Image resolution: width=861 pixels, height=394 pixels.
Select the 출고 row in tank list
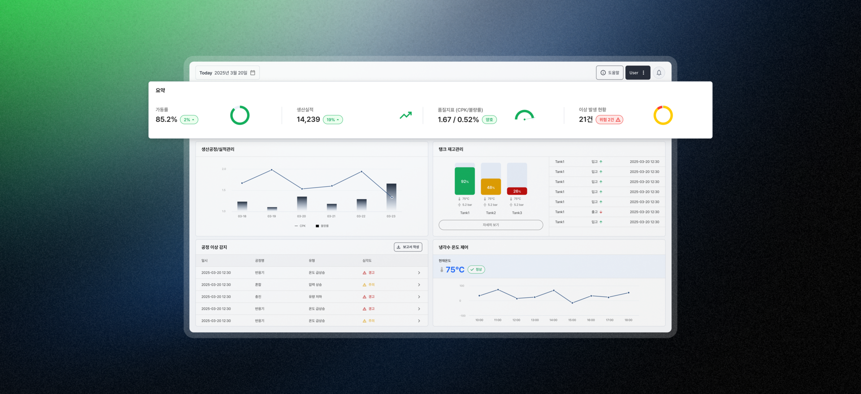[607, 212]
